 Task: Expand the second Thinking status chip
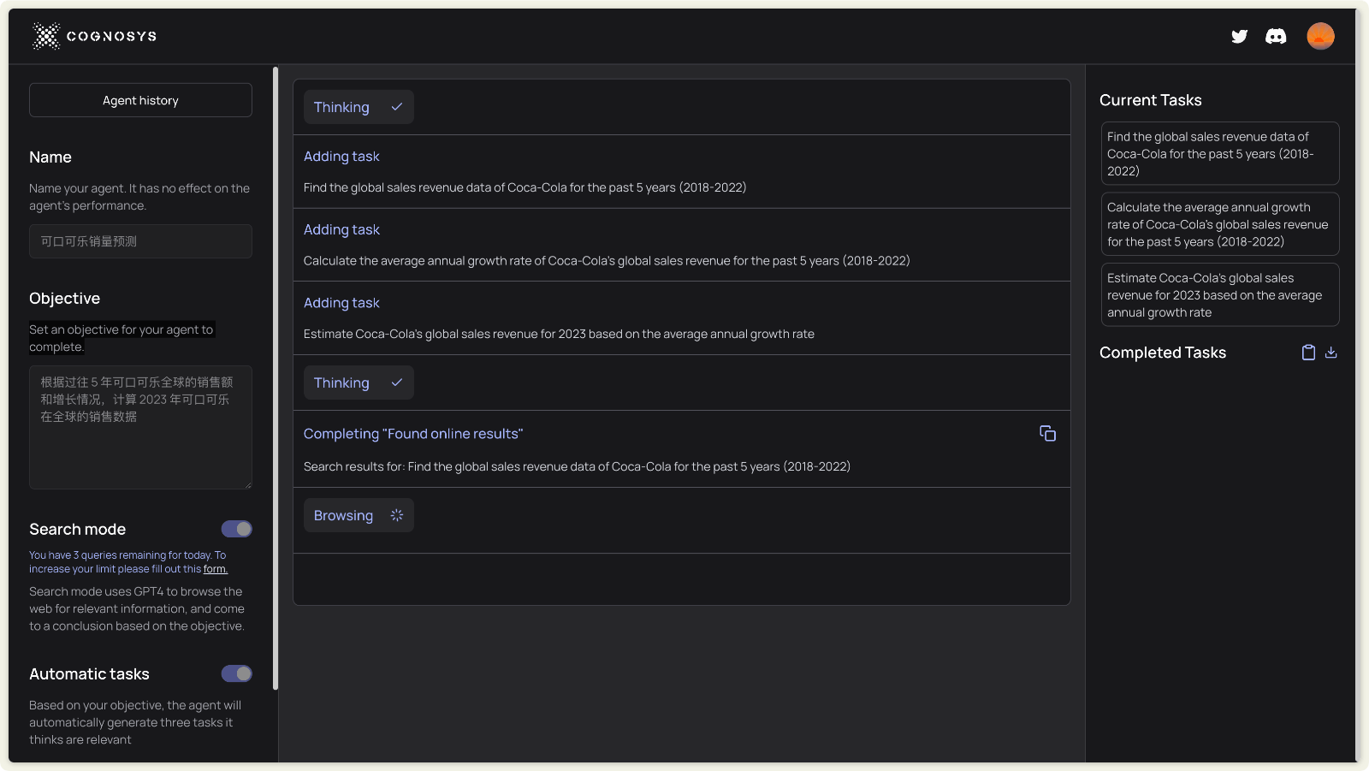[x=358, y=383]
